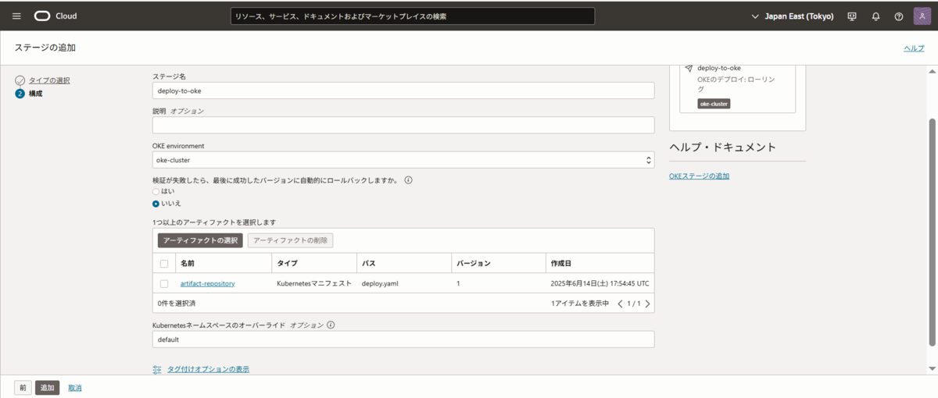Go to previous artifact page arrow
938x398 pixels.
(x=621, y=304)
